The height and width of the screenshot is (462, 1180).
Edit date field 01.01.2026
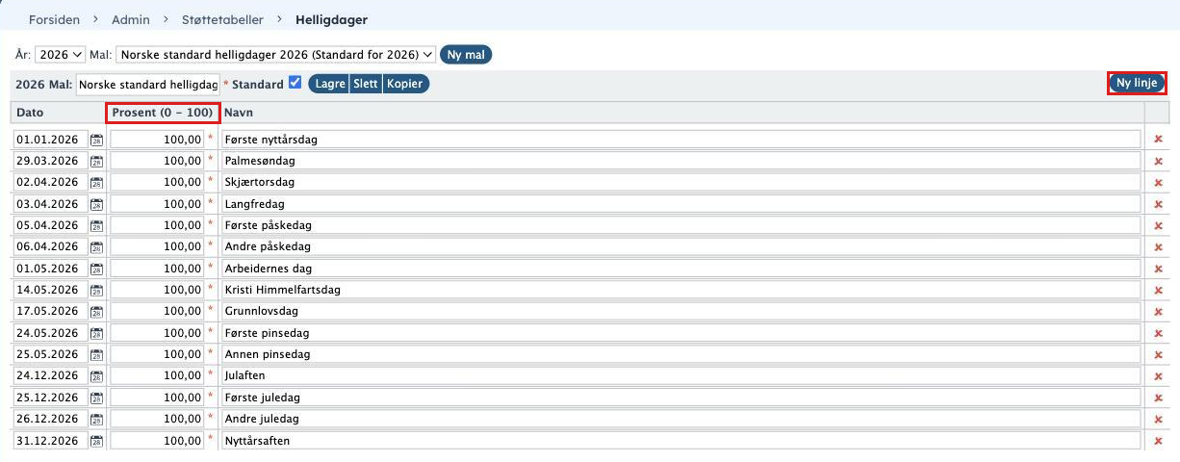click(x=50, y=140)
